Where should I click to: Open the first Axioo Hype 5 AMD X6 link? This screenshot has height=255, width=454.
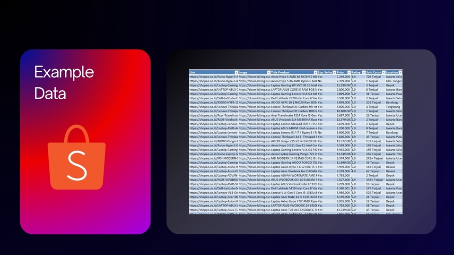point(213,76)
